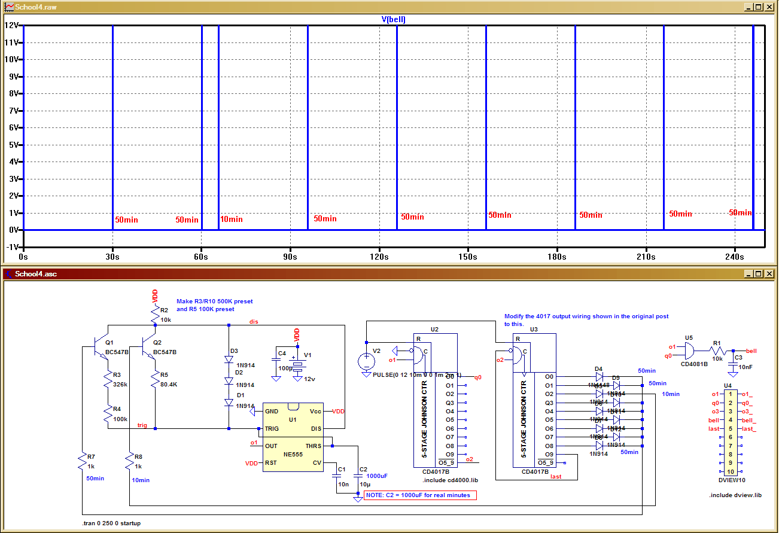Click the School4.raw window title icon

pos(10,7)
